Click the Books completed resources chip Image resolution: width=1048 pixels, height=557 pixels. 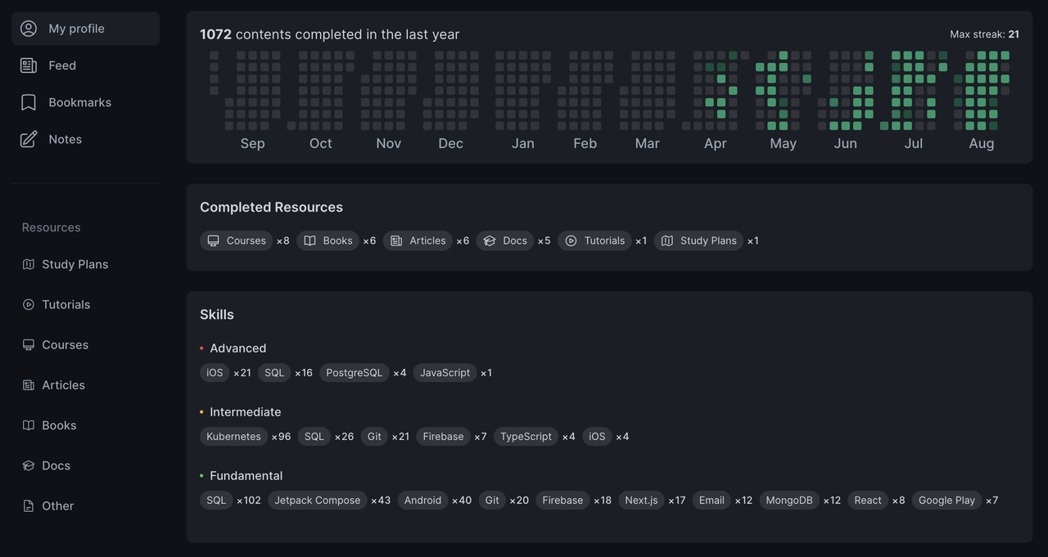pos(327,240)
